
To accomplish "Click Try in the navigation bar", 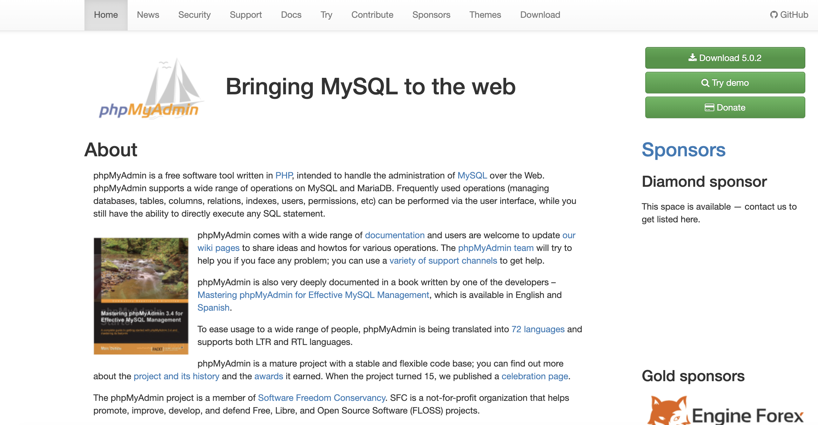I will point(326,15).
